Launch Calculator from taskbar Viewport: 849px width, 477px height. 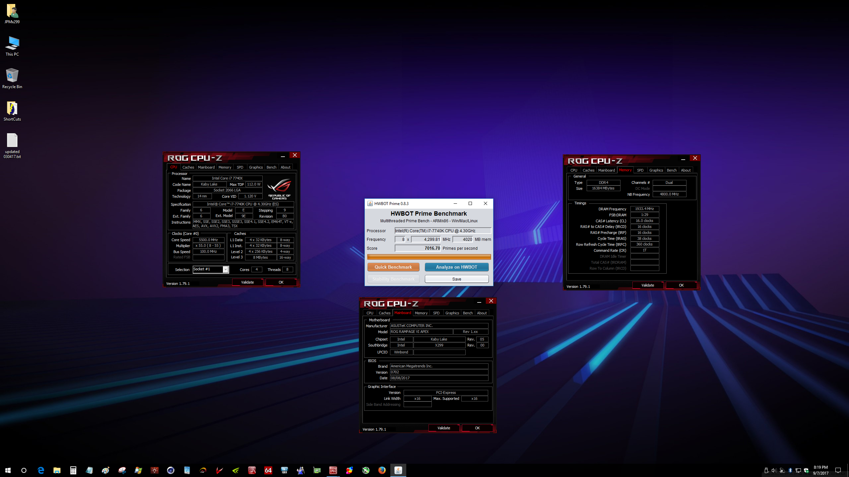point(73,470)
